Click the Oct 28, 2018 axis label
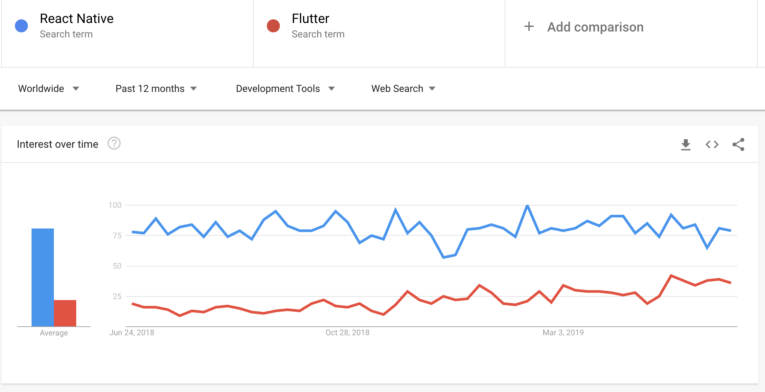This screenshot has width=765, height=392. 347,333
